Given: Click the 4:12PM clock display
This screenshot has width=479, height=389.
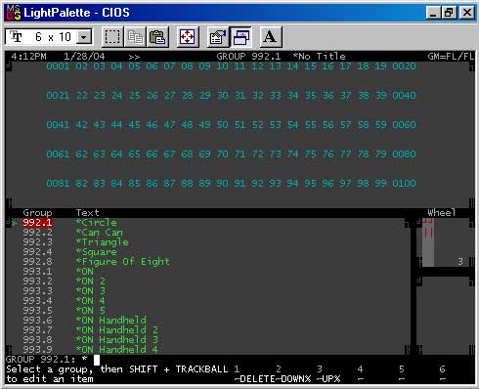Looking at the screenshot, I should click(x=28, y=57).
